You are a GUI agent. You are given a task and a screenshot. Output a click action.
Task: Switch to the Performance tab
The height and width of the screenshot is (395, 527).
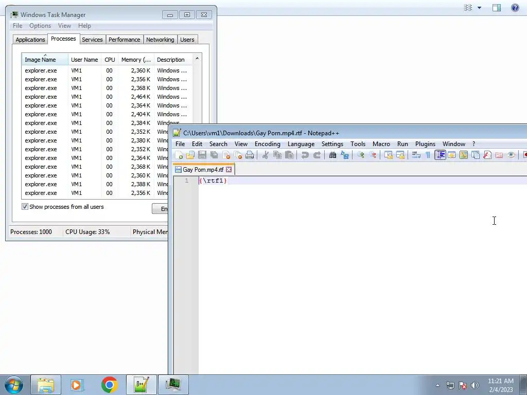coord(125,40)
